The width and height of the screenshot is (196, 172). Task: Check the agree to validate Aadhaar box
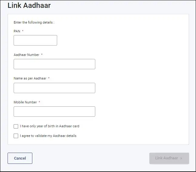(x=16, y=136)
